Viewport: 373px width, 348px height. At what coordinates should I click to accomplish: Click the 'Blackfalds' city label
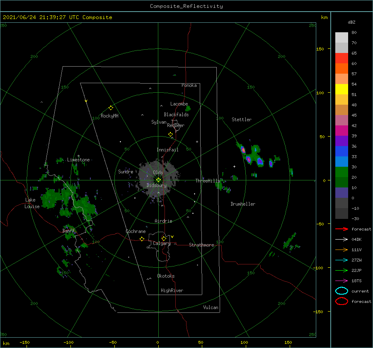point(176,115)
